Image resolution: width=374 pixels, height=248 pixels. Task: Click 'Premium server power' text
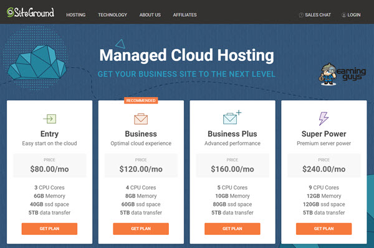[x=324, y=144]
